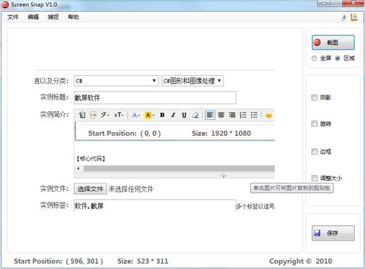Enable the 旋转 rotate checkbox
The height and width of the screenshot is (269, 365).
(314, 124)
